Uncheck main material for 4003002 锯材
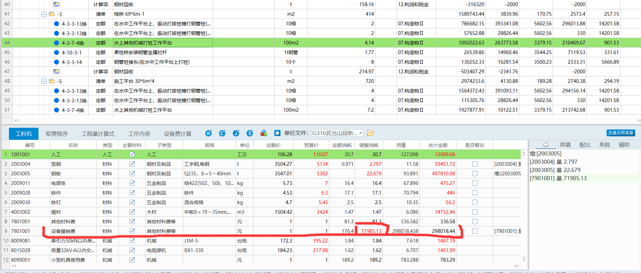This screenshot has height=273, width=641. tap(132, 212)
